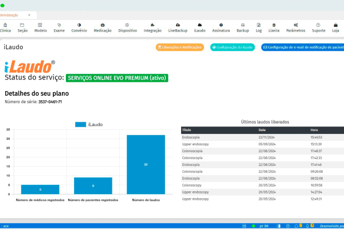Image resolution: width=344 pixels, height=229 pixels.
Task: Open the Medicação icon
Action: [103, 25]
